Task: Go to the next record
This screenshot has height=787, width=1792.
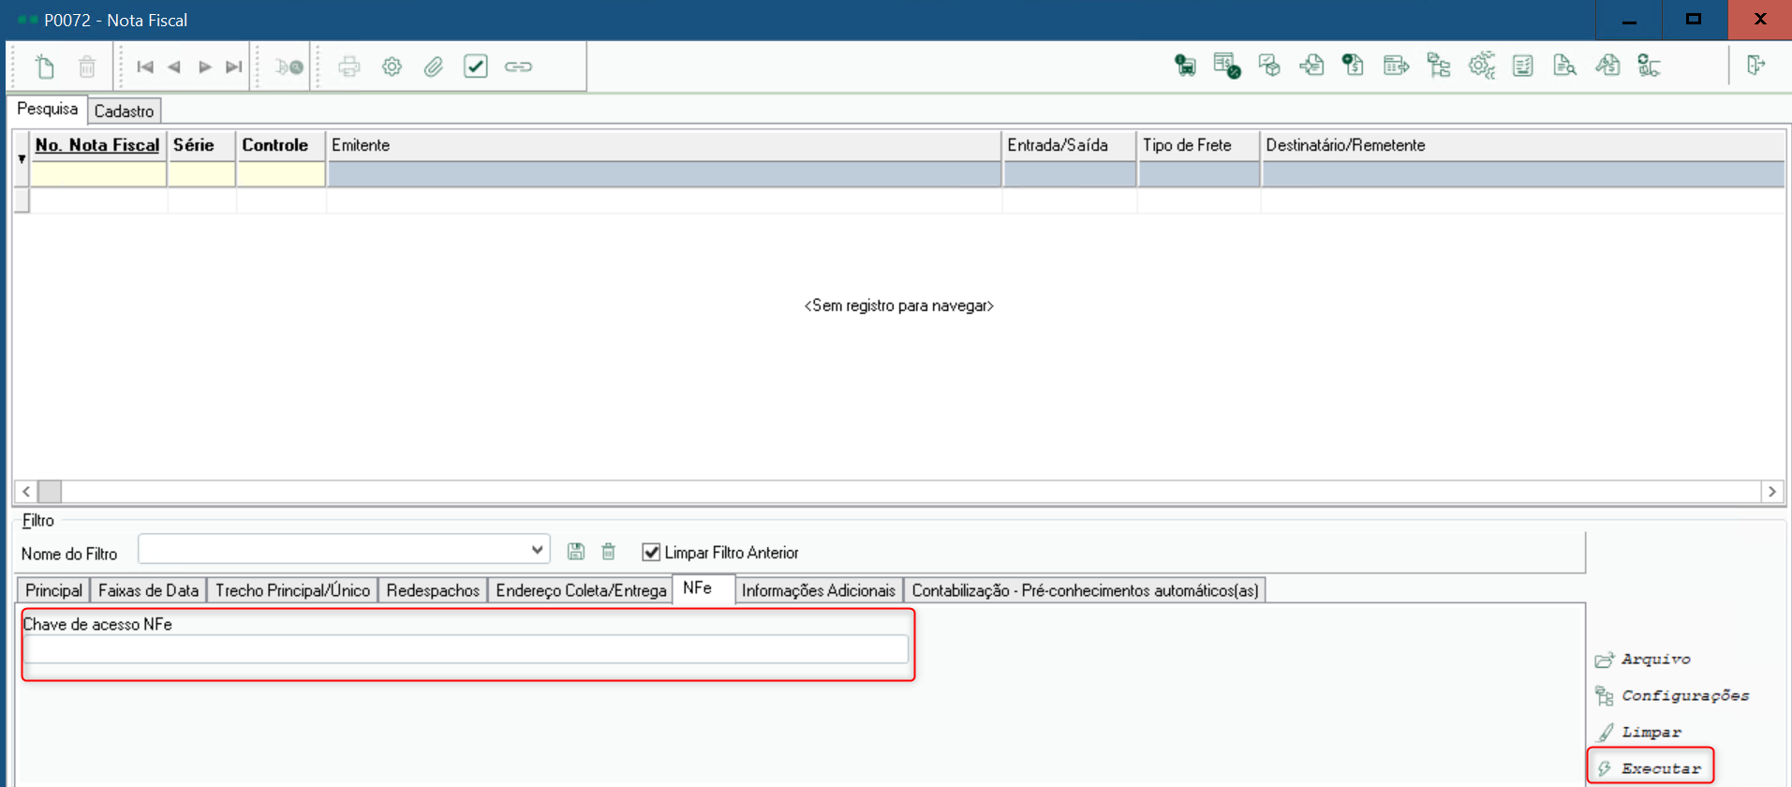Action: pos(205,67)
